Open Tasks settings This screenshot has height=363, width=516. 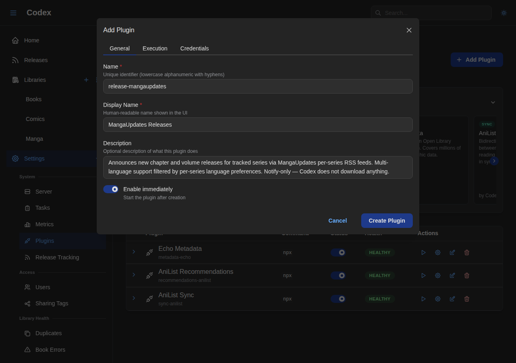point(63,208)
